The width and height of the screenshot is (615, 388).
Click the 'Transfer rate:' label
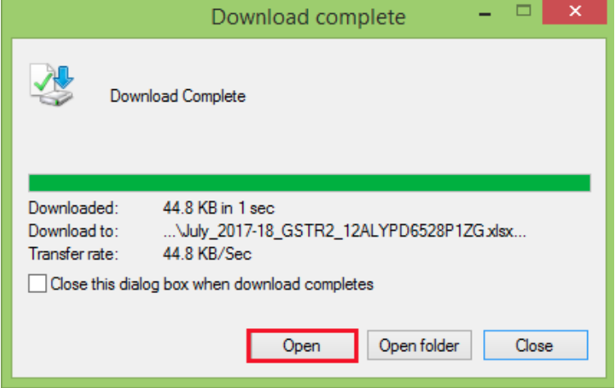tap(74, 254)
